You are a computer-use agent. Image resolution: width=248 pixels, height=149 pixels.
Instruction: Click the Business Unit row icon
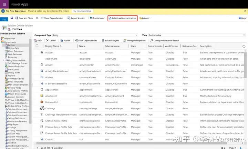pyautogui.click(x=42, y=102)
